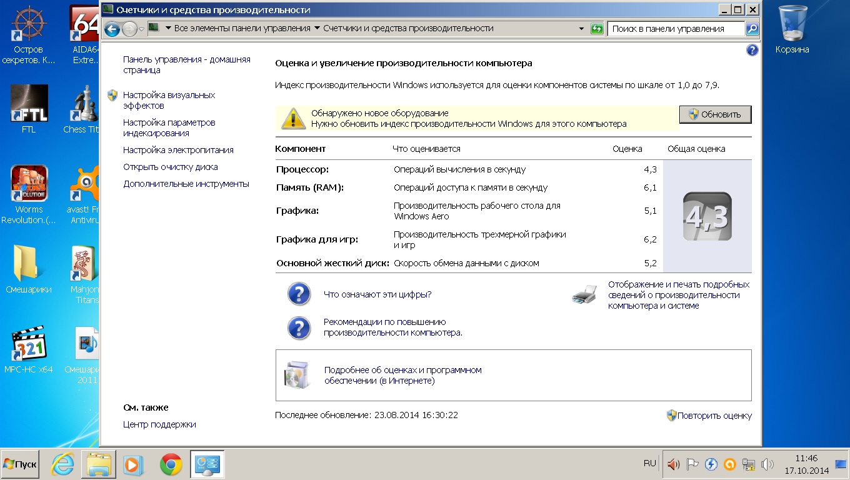Viewport: 850px width, 480px height.
Task: Click the blue help question mark icon
Action: [752, 51]
